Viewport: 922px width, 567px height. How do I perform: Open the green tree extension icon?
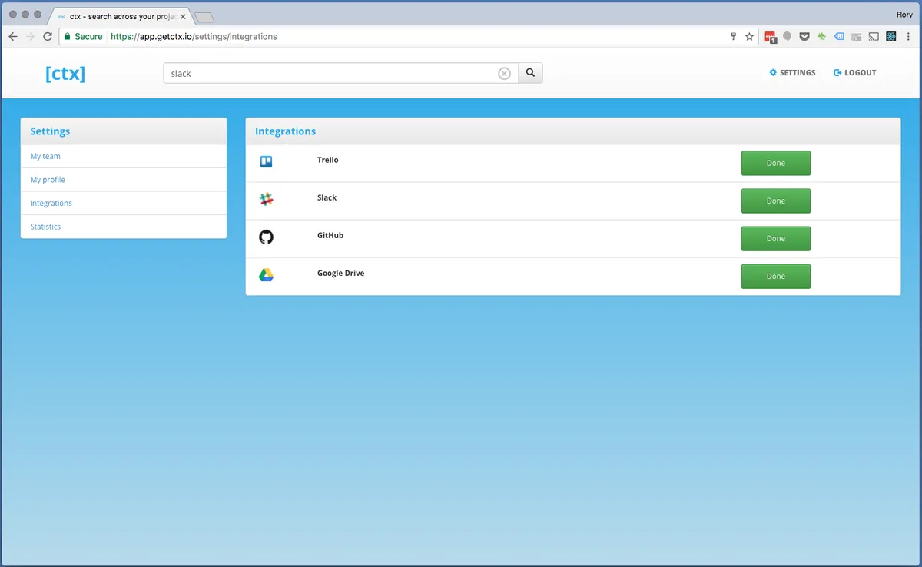[x=821, y=36]
